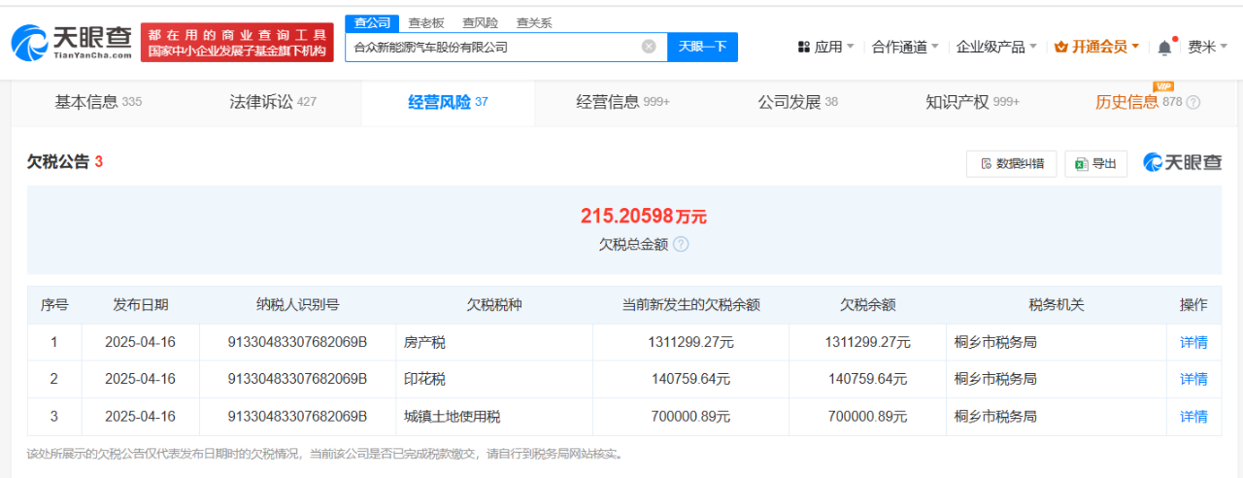Open 详情 for the 城镇土地使用税 row
Screen dimensions: 1243x478
coord(1193,416)
